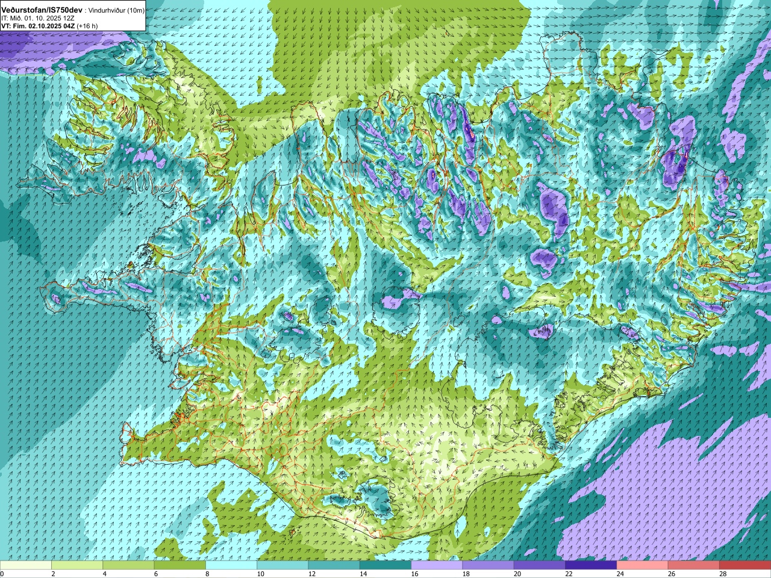Click the 26–28 salmon red legend swatch
771x578 pixels.
pos(693,565)
